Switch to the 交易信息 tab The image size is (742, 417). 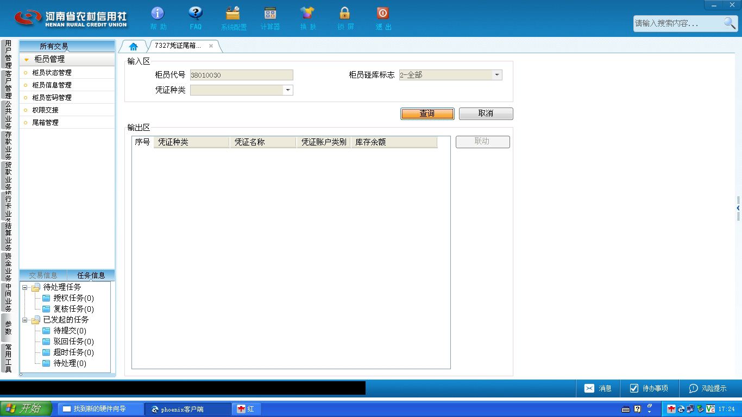[43, 275]
